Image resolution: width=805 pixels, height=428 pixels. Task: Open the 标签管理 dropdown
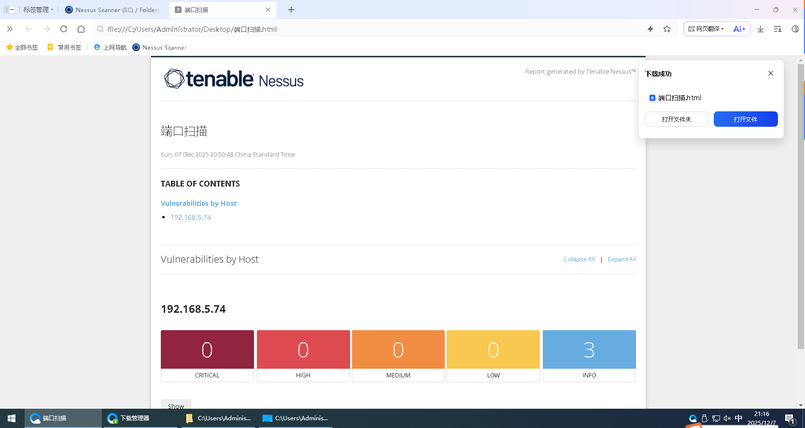pyautogui.click(x=38, y=10)
